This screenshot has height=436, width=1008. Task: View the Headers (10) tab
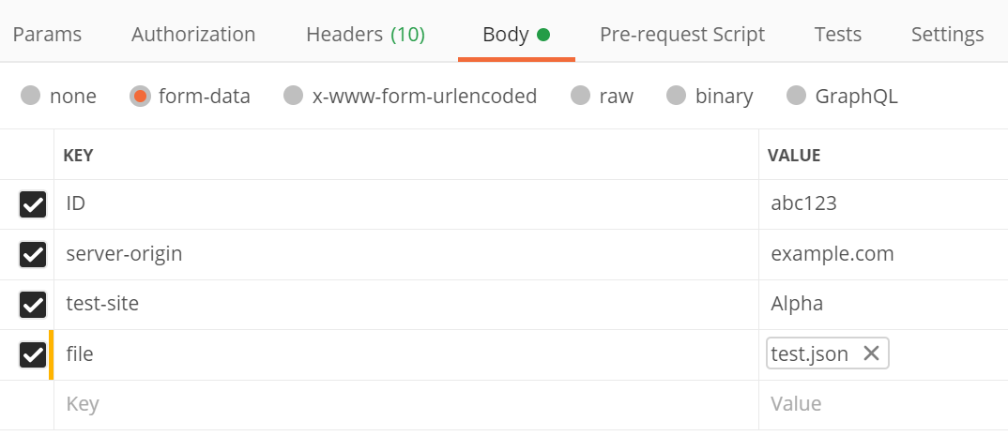[365, 35]
